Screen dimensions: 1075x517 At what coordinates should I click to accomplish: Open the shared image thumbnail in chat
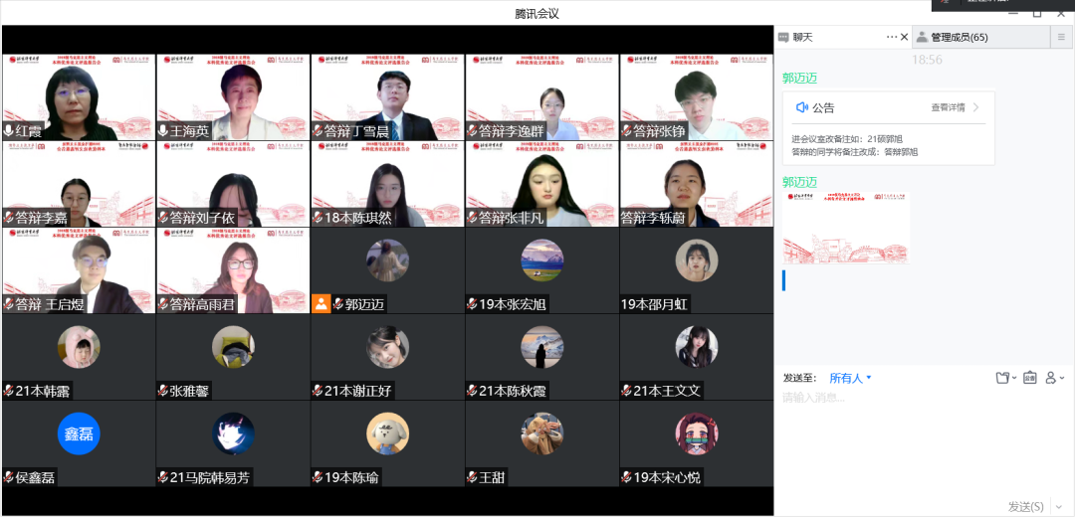pos(845,229)
